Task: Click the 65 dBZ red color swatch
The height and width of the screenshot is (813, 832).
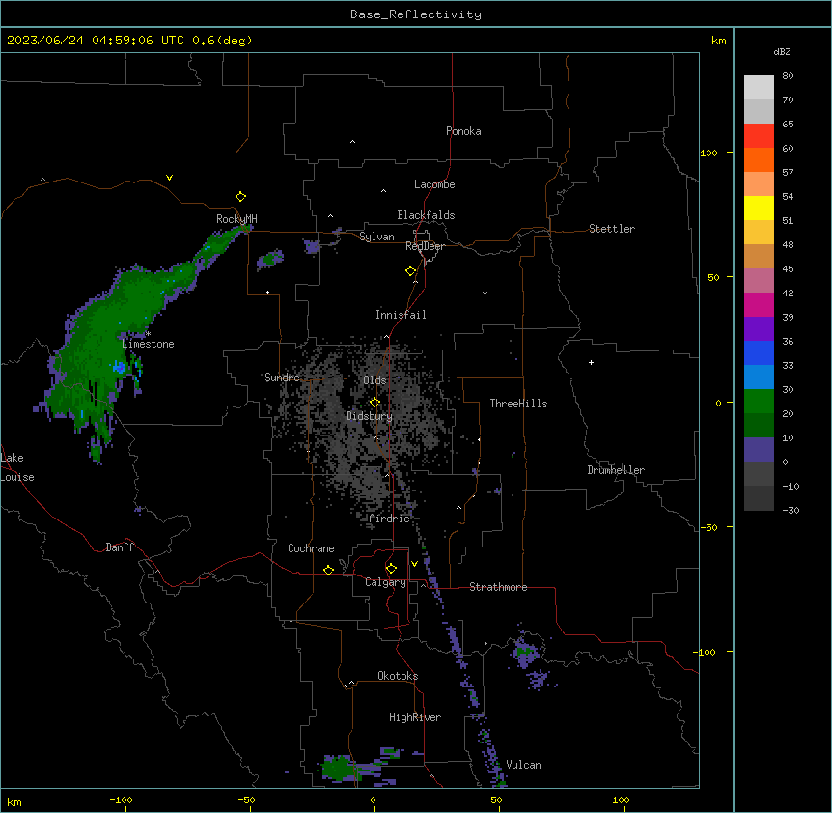Action: [759, 135]
